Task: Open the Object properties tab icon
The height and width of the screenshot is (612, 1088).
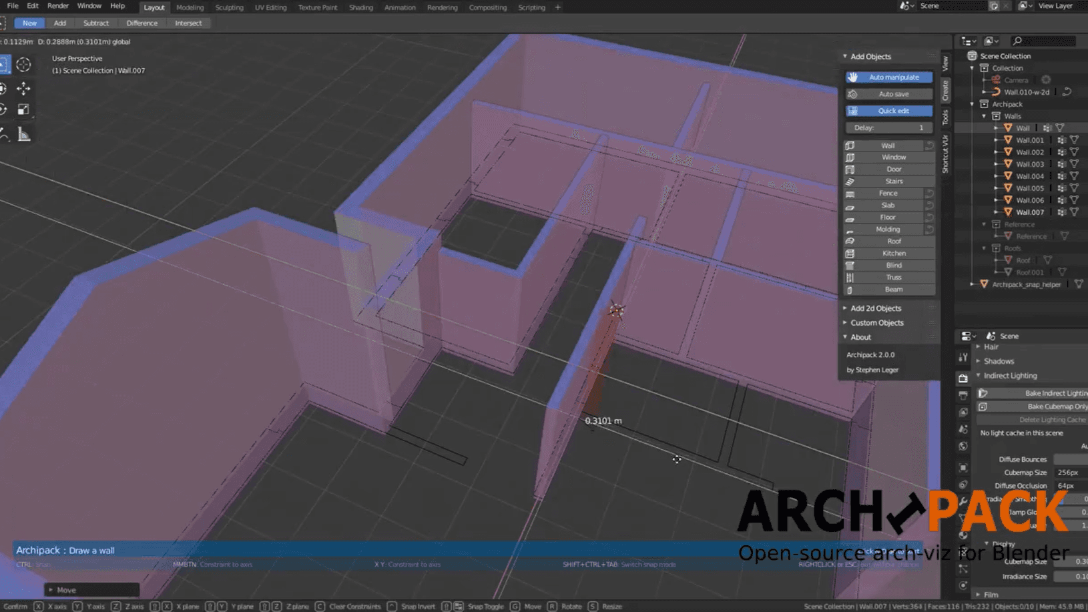Action: tap(963, 468)
